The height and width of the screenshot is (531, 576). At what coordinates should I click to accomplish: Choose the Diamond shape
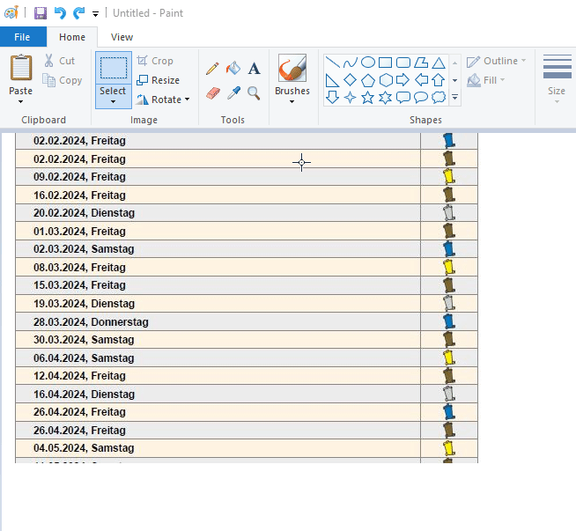coord(350,79)
